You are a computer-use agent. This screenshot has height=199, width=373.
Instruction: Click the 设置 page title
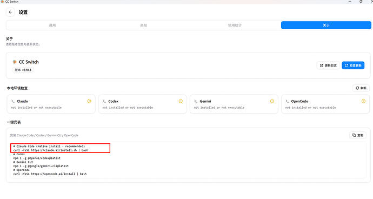click(23, 12)
